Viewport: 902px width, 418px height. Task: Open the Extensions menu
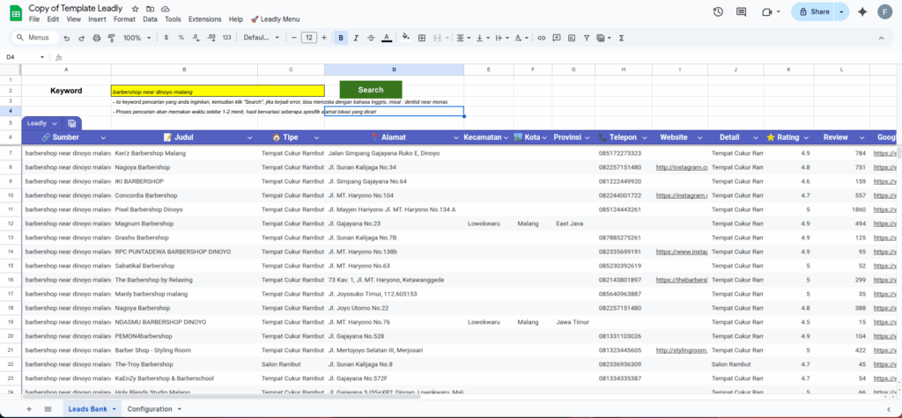coord(204,18)
